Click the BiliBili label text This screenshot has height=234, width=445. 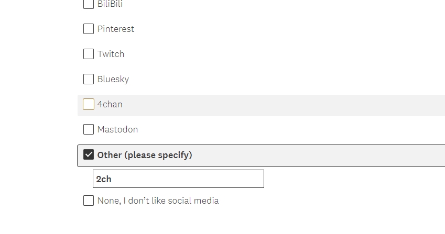[110, 4]
